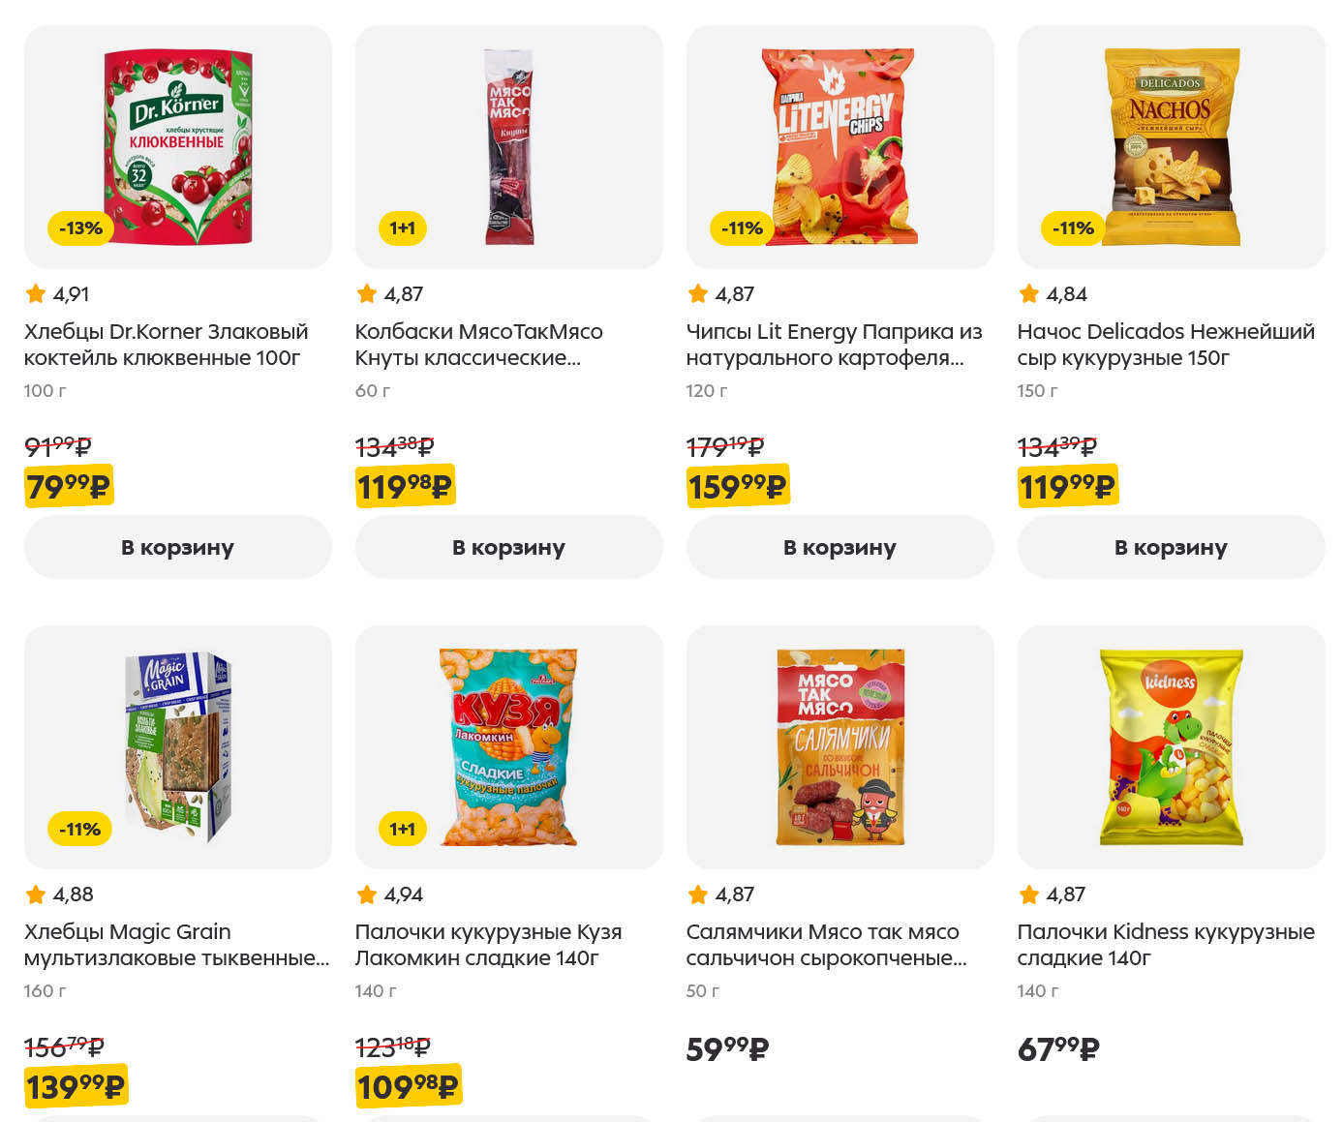This screenshot has height=1122, width=1343.
Task: Open МясоТакМясо Кнуты sausage product image
Action: point(509,146)
